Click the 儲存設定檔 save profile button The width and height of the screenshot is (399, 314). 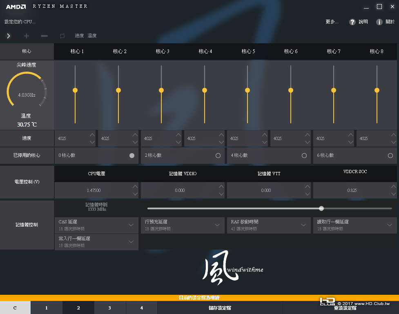(x=220, y=308)
